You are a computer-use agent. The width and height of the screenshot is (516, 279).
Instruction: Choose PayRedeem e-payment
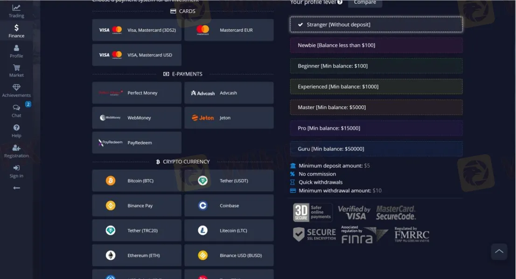point(137,143)
